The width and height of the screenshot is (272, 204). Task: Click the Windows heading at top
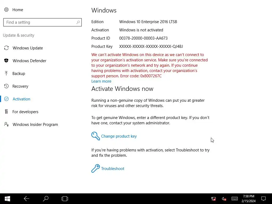pos(104,10)
